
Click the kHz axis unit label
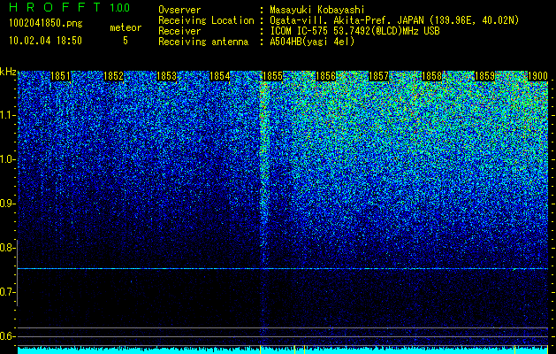(x=8, y=72)
